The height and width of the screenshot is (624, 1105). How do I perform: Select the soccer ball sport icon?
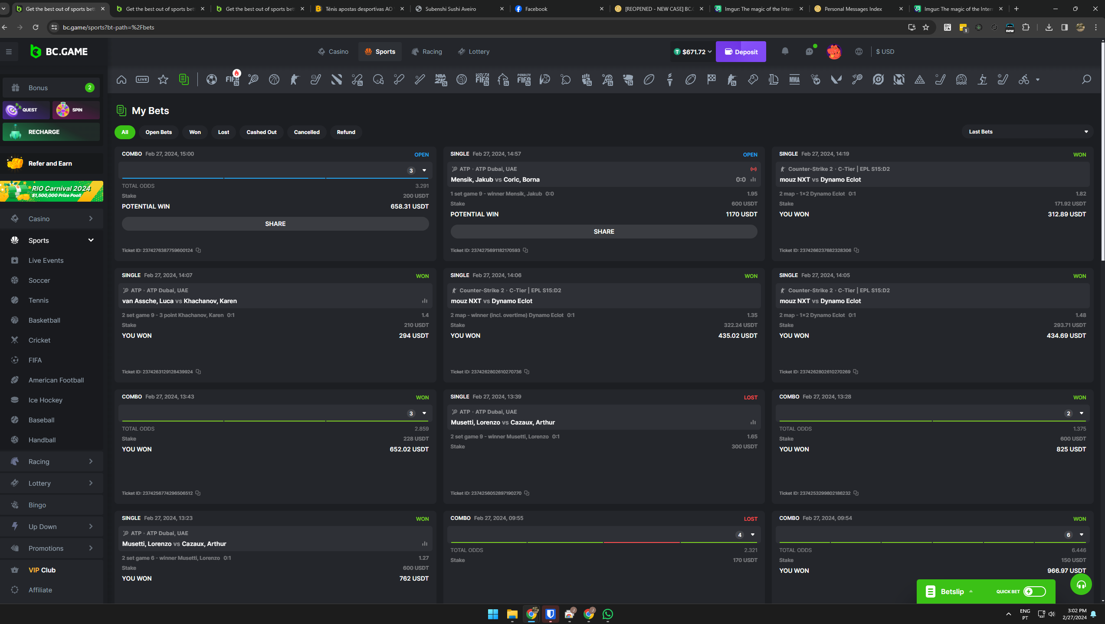click(x=212, y=79)
